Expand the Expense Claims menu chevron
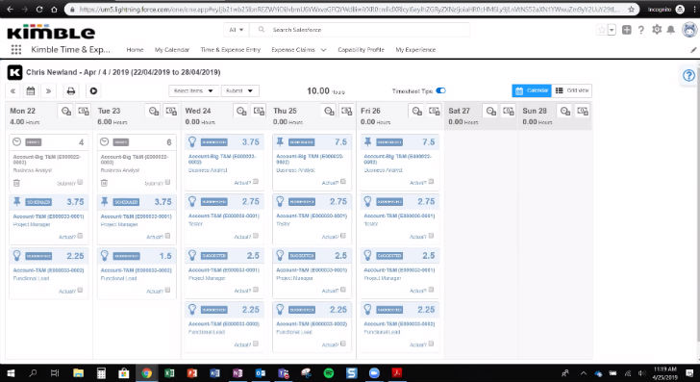This screenshot has width=700, height=382. (324, 50)
